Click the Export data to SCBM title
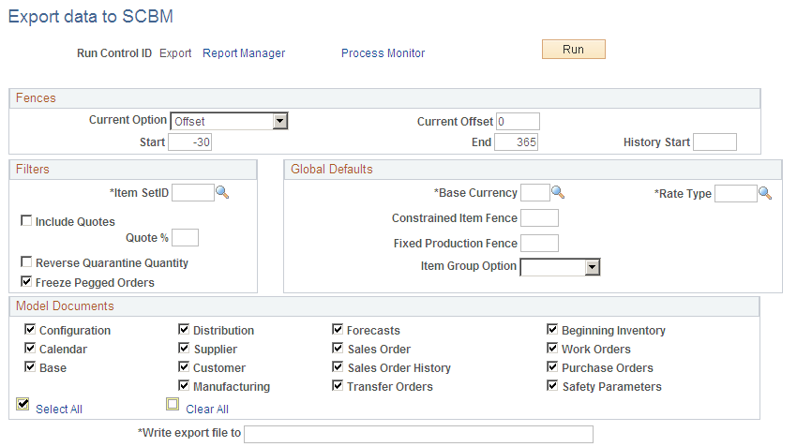 91,16
